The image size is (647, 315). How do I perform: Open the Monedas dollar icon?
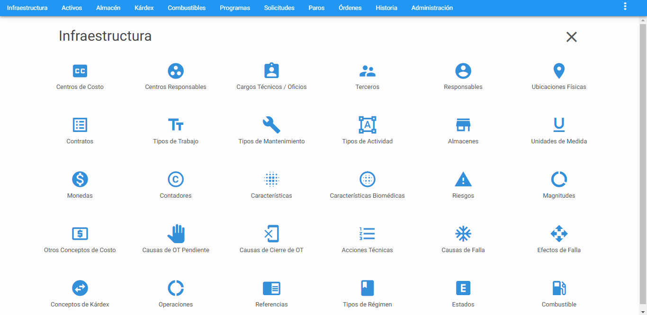click(x=80, y=179)
